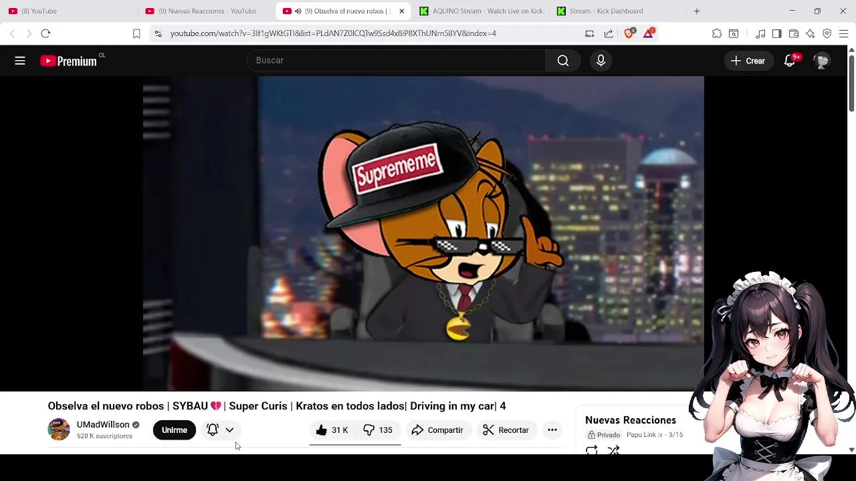Toggle playlist shuffle icon
Screen dimensions: 856x481
coord(613,451)
